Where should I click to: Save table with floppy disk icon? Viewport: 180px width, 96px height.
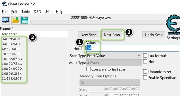pyautogui.click(x=25, y=20)
